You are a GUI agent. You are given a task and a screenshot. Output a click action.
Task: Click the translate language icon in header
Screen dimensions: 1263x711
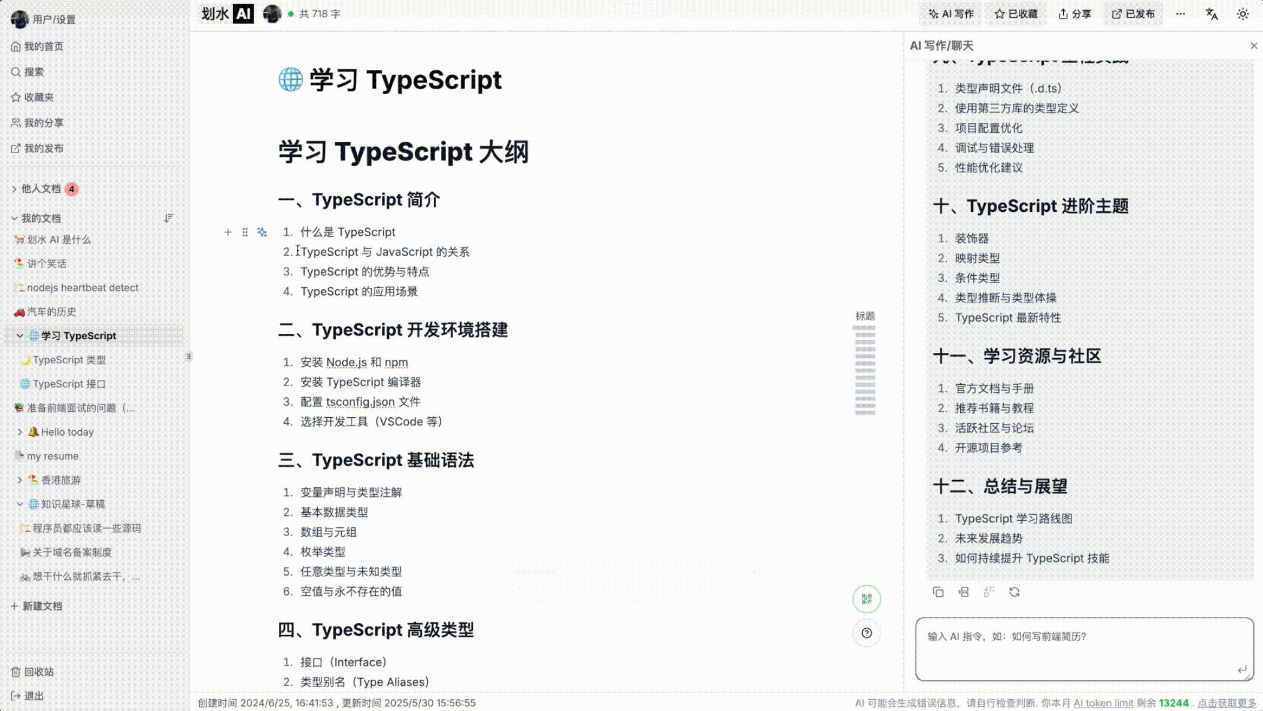click(1212, 14)
